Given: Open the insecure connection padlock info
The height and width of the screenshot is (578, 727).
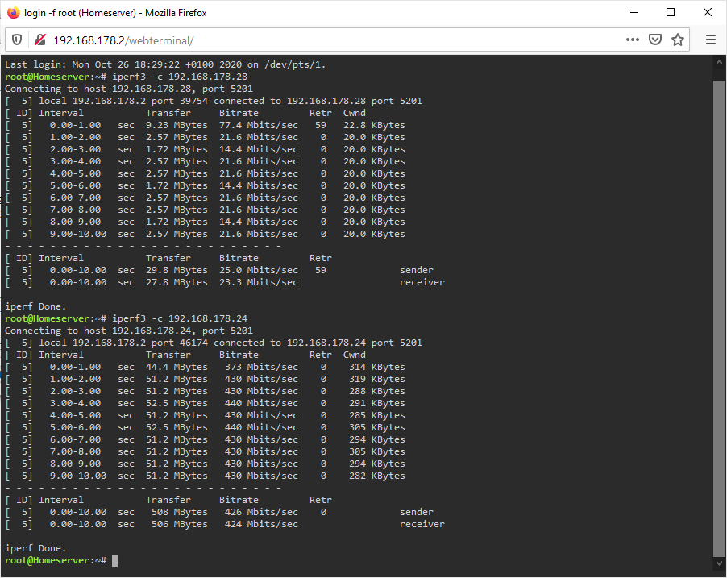Looking at the screenshot, I should coord(40,40).
